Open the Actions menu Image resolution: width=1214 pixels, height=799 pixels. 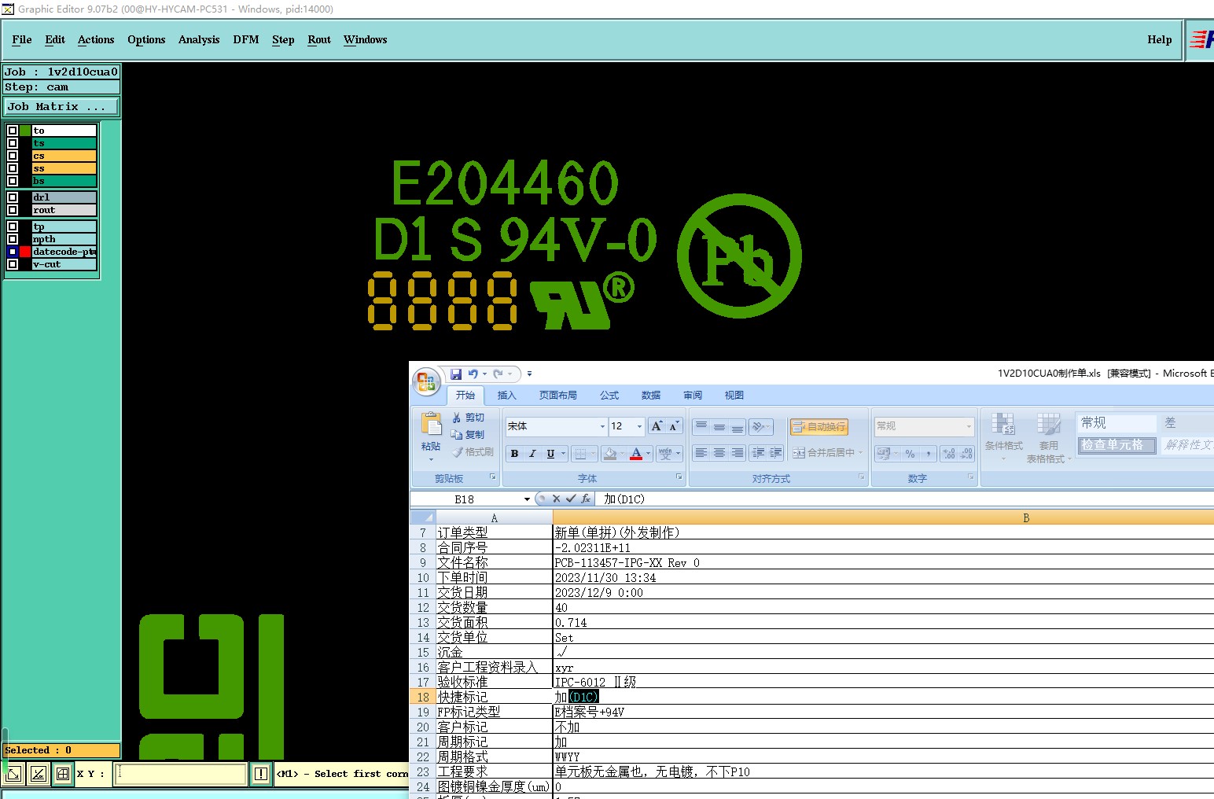pos(96,39)
